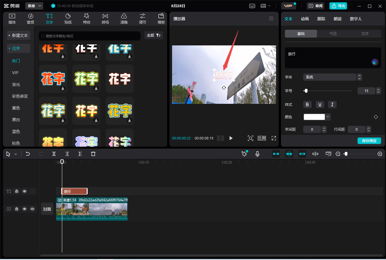Click the split clip tool icon
The image size is (386, 260).
(54, 154)
